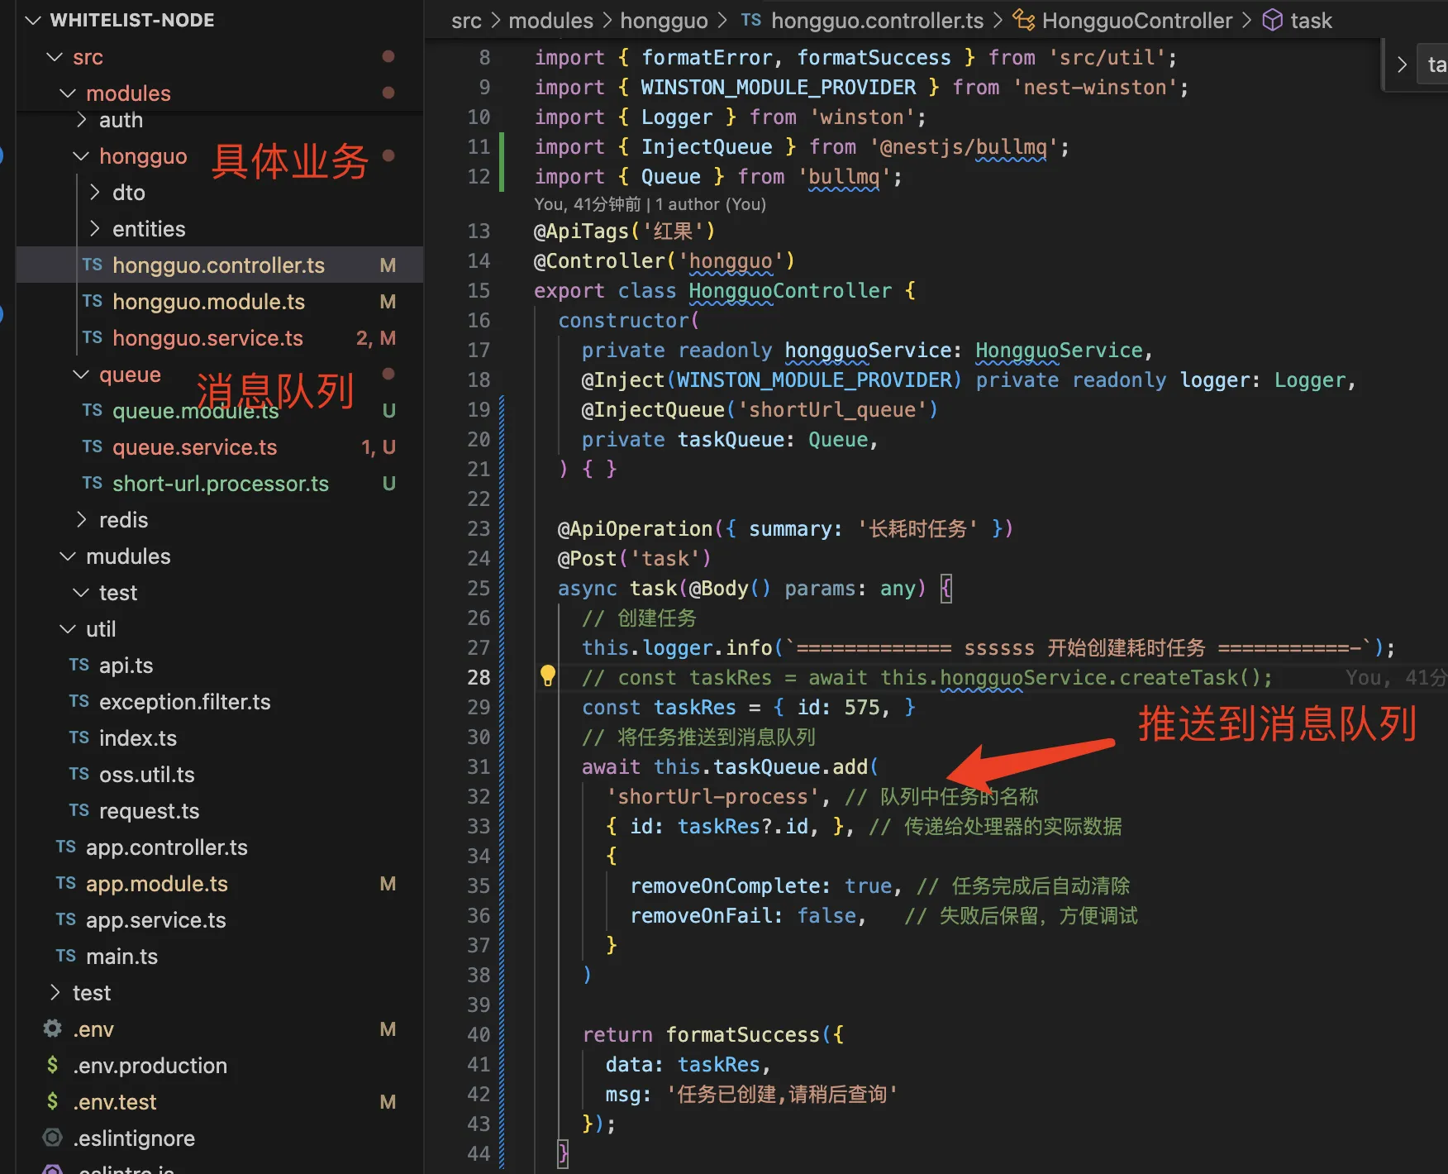Viewport: 1448px width, 1174px height.
Task: Click the .eslintignore file icon
Action: [51, 1138]
